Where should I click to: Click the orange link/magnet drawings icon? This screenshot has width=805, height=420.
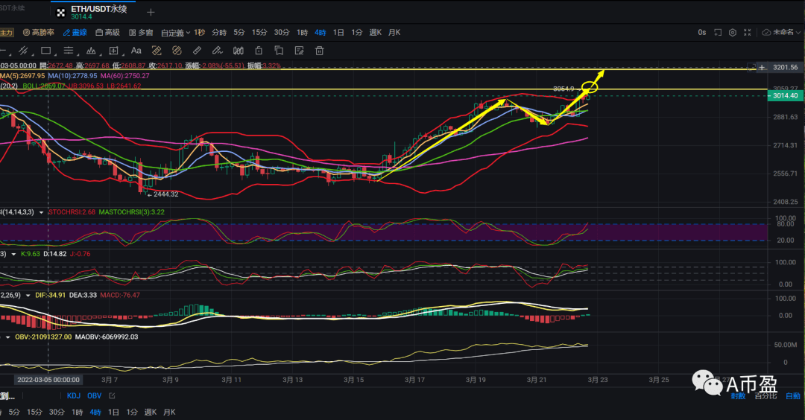click(x=177, y=51)
